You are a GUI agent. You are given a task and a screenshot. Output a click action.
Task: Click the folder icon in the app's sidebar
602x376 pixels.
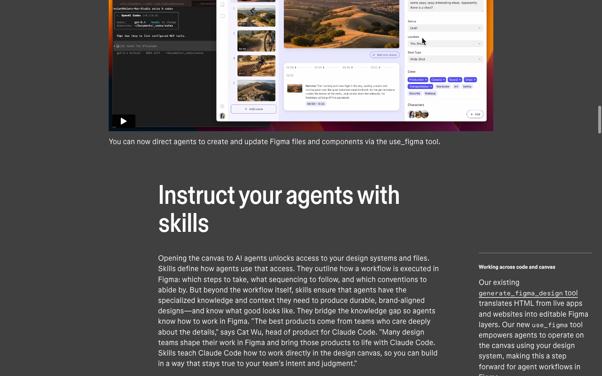click(x=222, y=16)
